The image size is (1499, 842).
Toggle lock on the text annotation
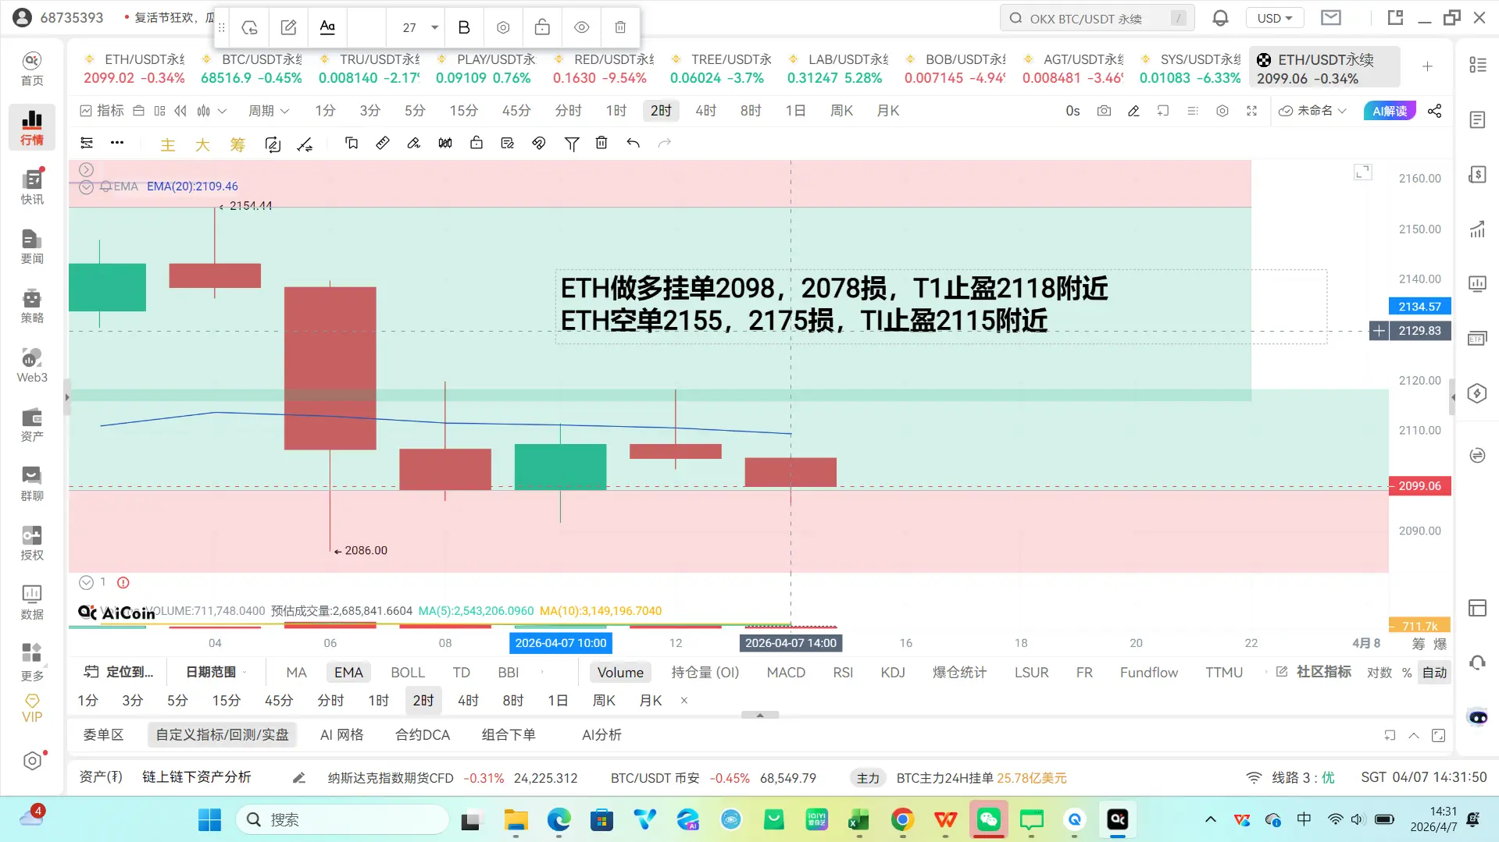pyautogui.click(x=542, y=27)
